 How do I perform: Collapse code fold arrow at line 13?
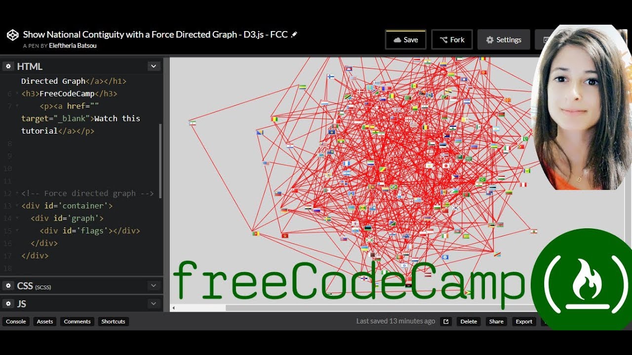point(17,206)
